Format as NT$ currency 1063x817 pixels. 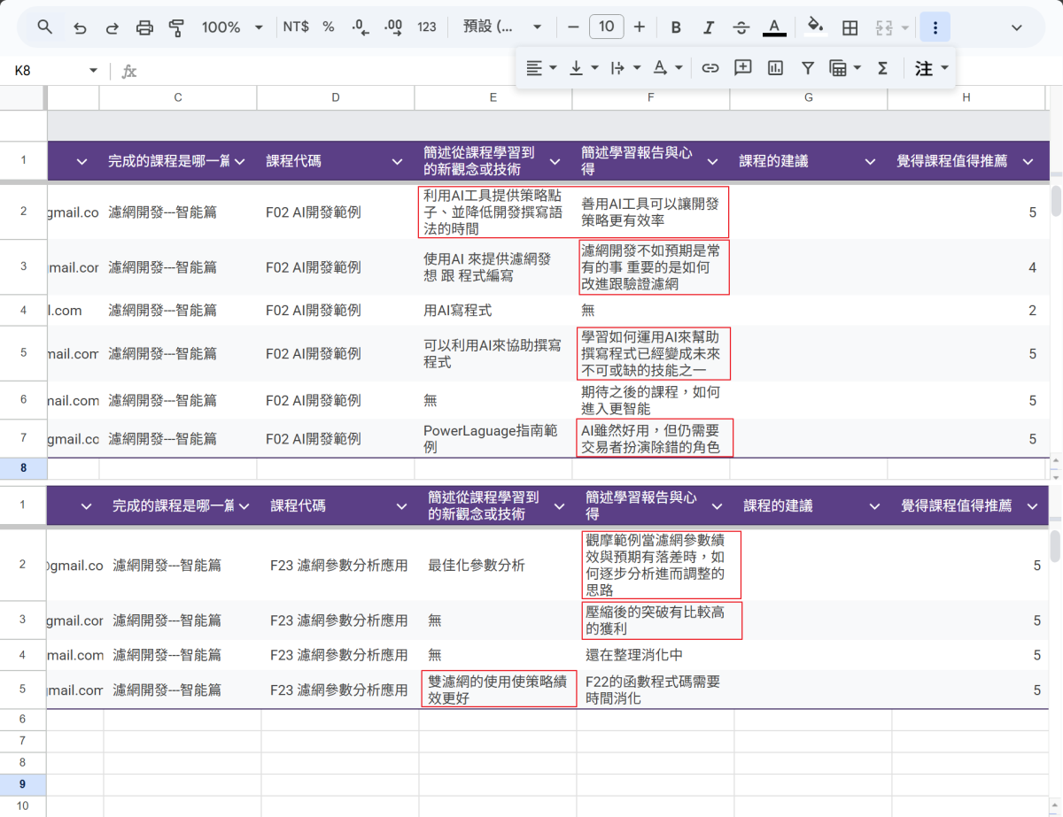[296, 27]
